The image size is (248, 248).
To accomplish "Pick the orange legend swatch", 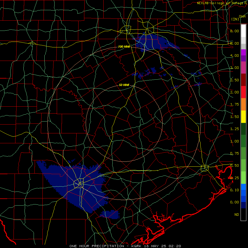I will click(243, 104).
